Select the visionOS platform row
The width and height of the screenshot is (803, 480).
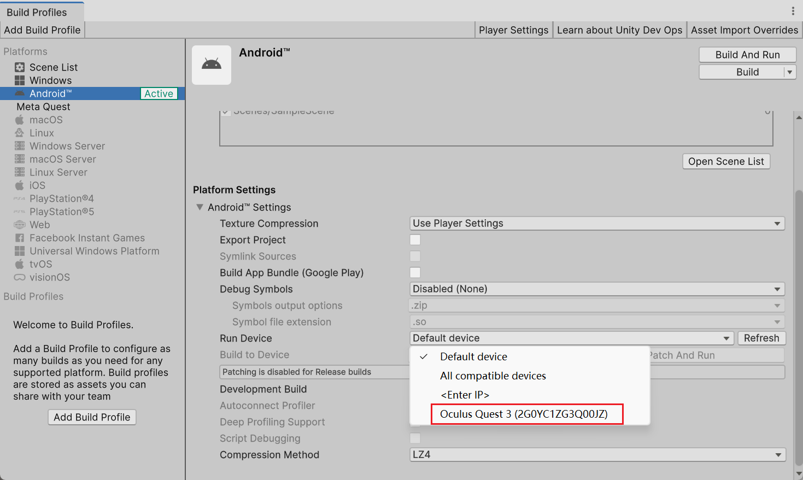point(92,277)
